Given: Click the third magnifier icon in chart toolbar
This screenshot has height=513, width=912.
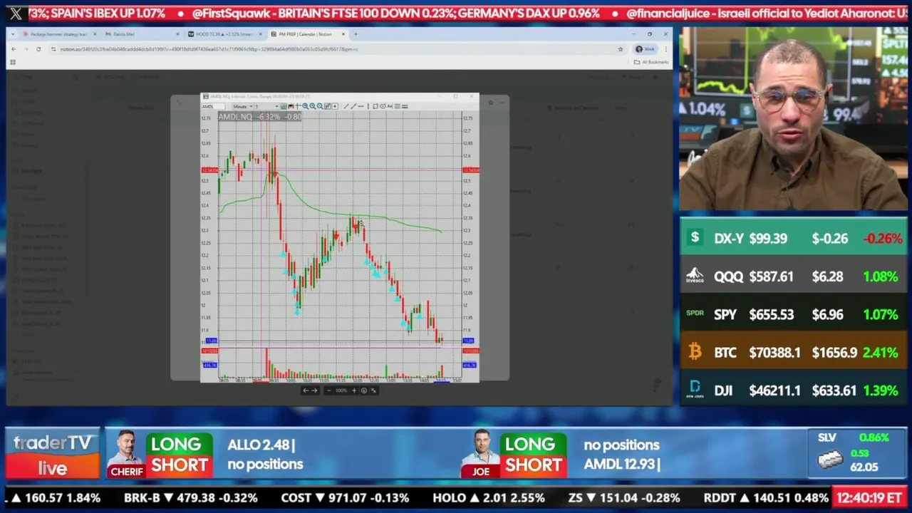Looking at the screenshot, I should (320, 106).
